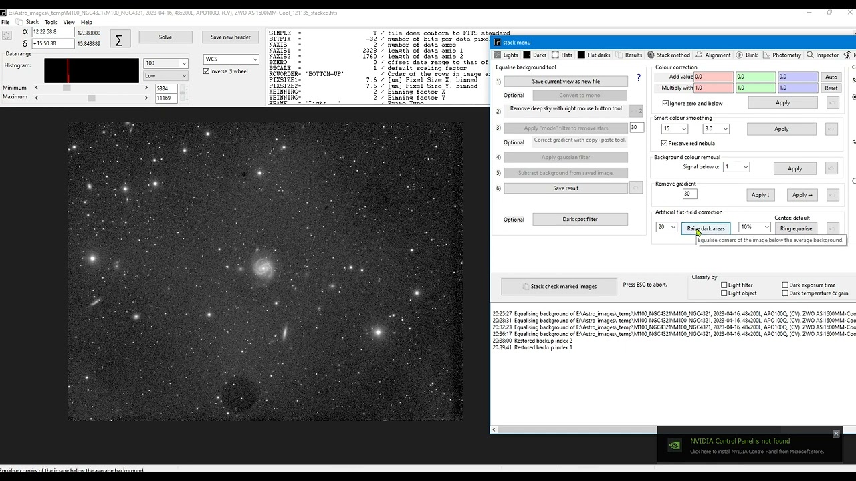Click the stack menu window icon
The height and width of the screenshot is (481, 856).
(x=497, y=42)
